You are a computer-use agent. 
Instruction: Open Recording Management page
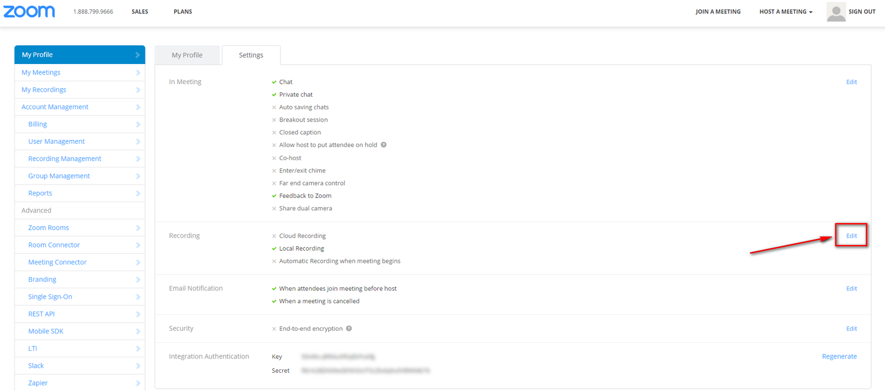tap(65, 158)
